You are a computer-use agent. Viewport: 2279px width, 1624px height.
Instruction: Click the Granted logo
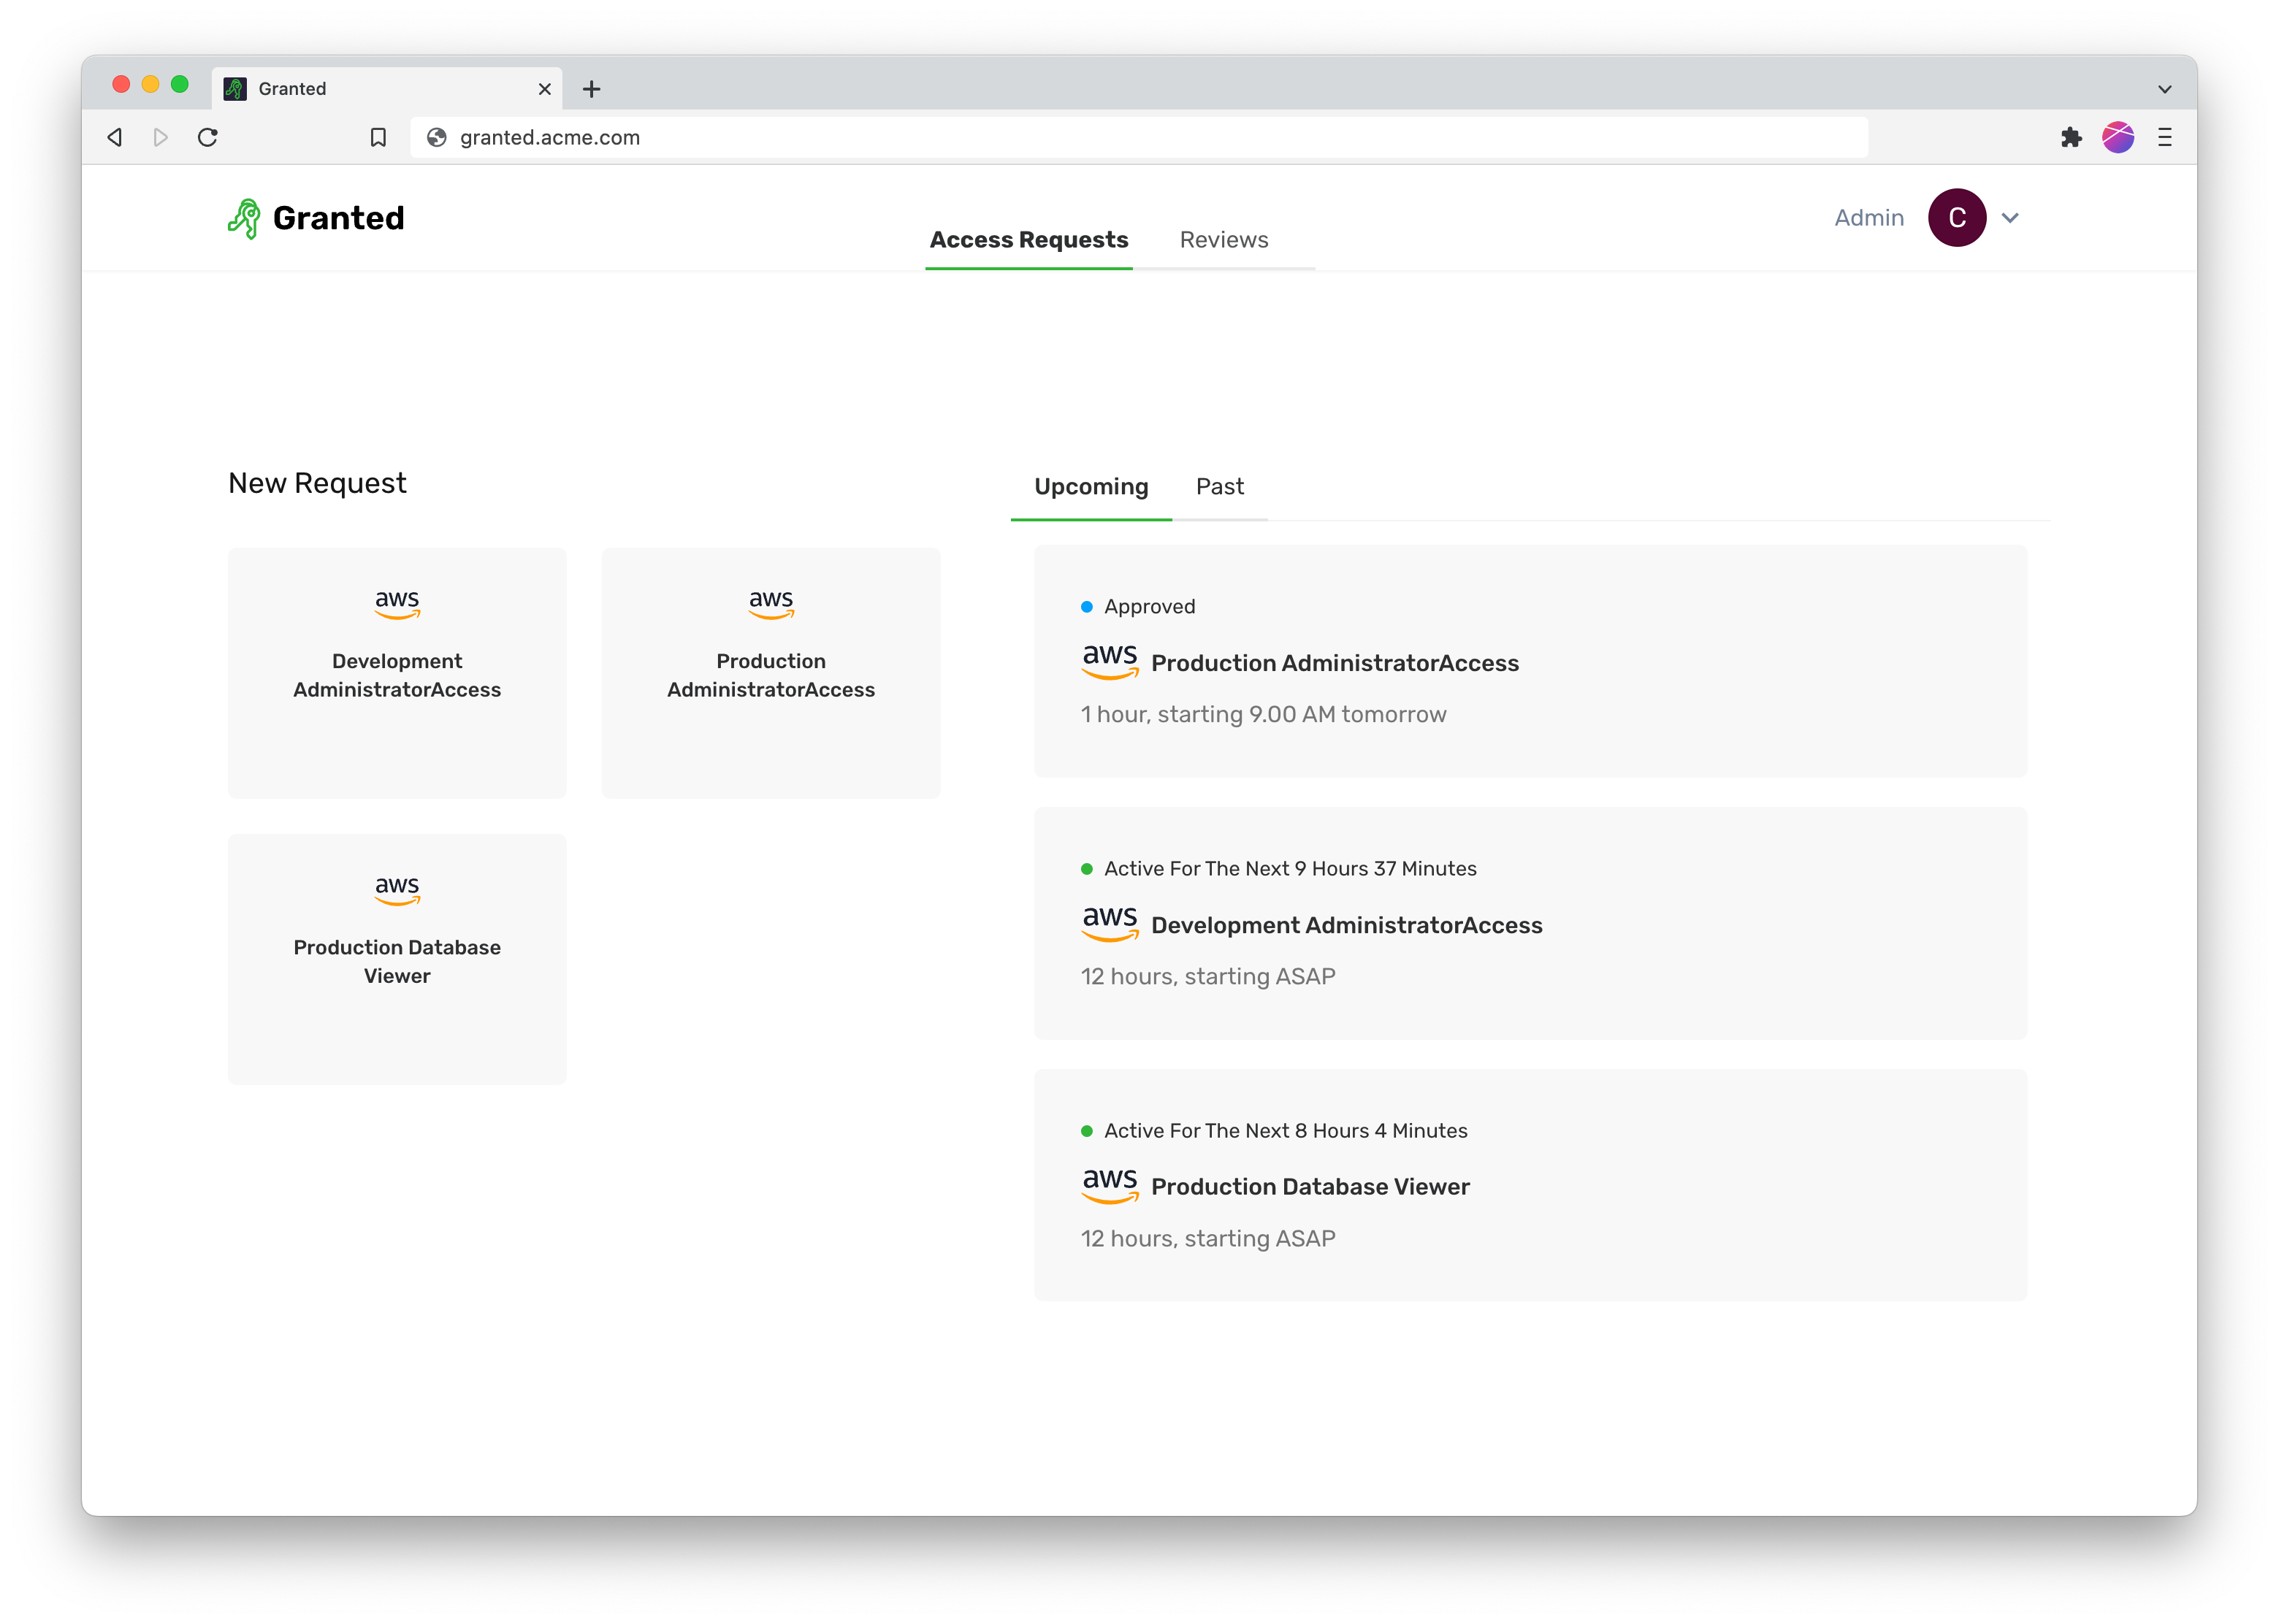316,218
